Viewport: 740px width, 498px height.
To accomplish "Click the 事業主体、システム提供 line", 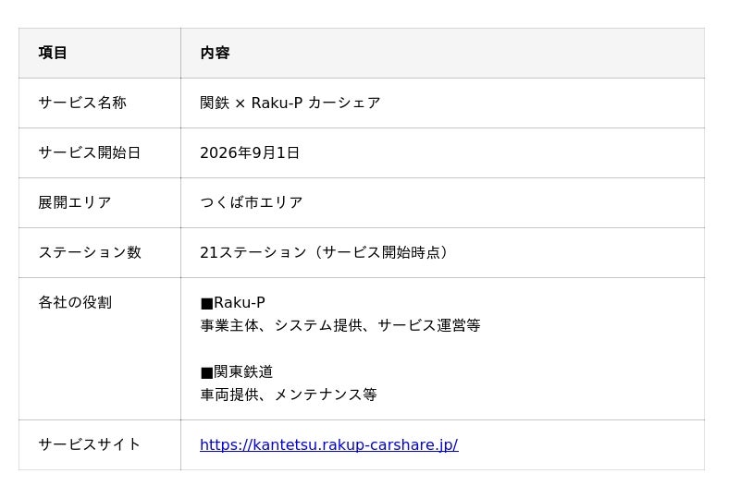I will click(x=340, y=325).
